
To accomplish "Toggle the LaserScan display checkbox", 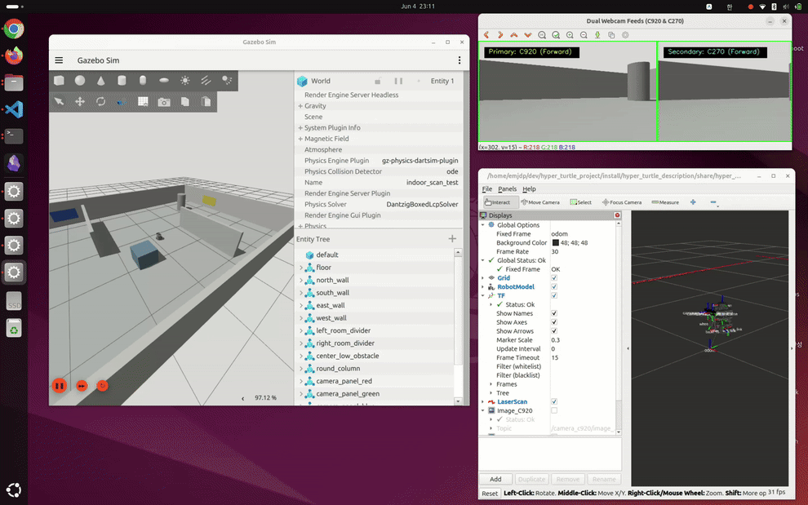I will point(554,401).
